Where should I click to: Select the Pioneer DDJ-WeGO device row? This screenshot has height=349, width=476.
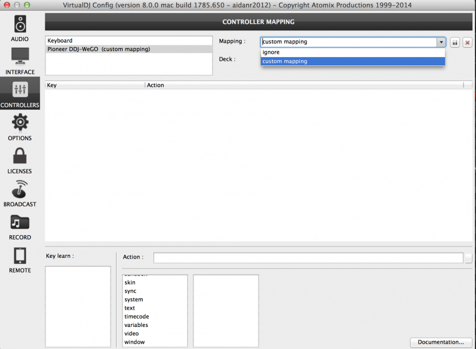(129, 49)
